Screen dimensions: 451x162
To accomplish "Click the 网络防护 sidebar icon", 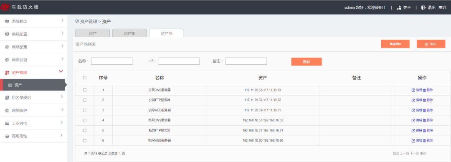I will [x=7, y=111].
